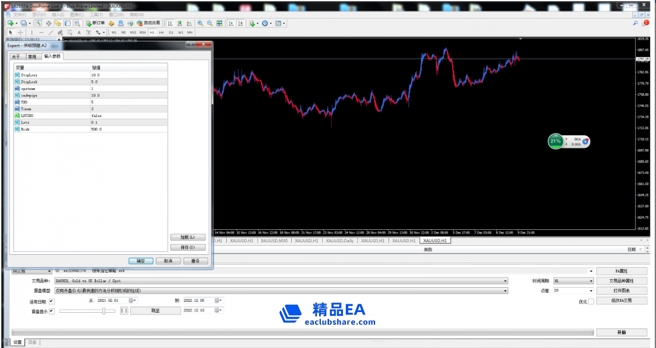Click the New Order toolbar icon
The image size is (656, 348).
[95, 23]
